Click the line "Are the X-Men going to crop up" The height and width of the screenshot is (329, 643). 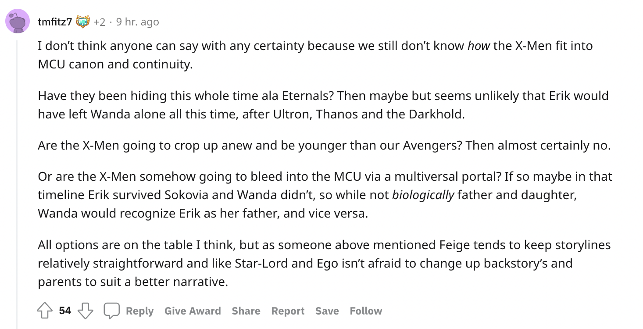324,145
